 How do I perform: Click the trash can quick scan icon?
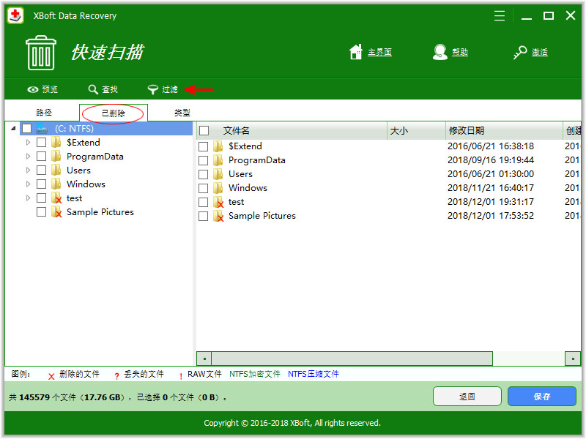pyautogui.click(x=41, y=53)
